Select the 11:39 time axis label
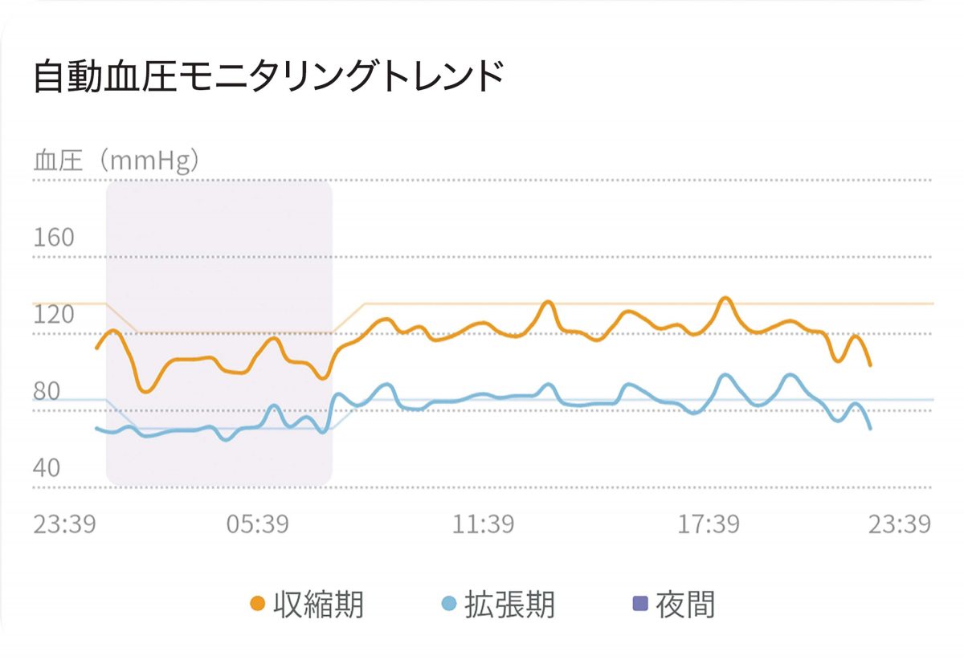The image size is (964, 660). tap(483, 524)
